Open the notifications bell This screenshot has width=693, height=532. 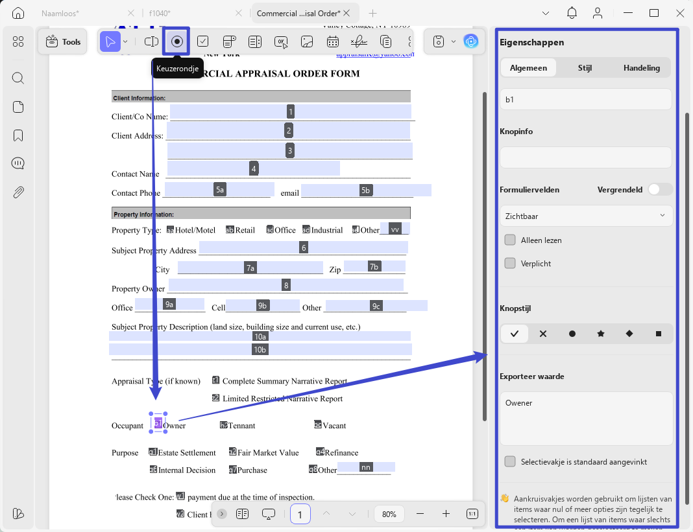click(x=572, y=13)
